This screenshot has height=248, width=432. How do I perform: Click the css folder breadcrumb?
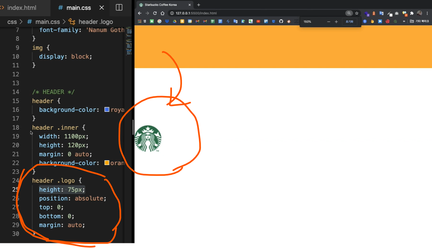coord(12,22)
